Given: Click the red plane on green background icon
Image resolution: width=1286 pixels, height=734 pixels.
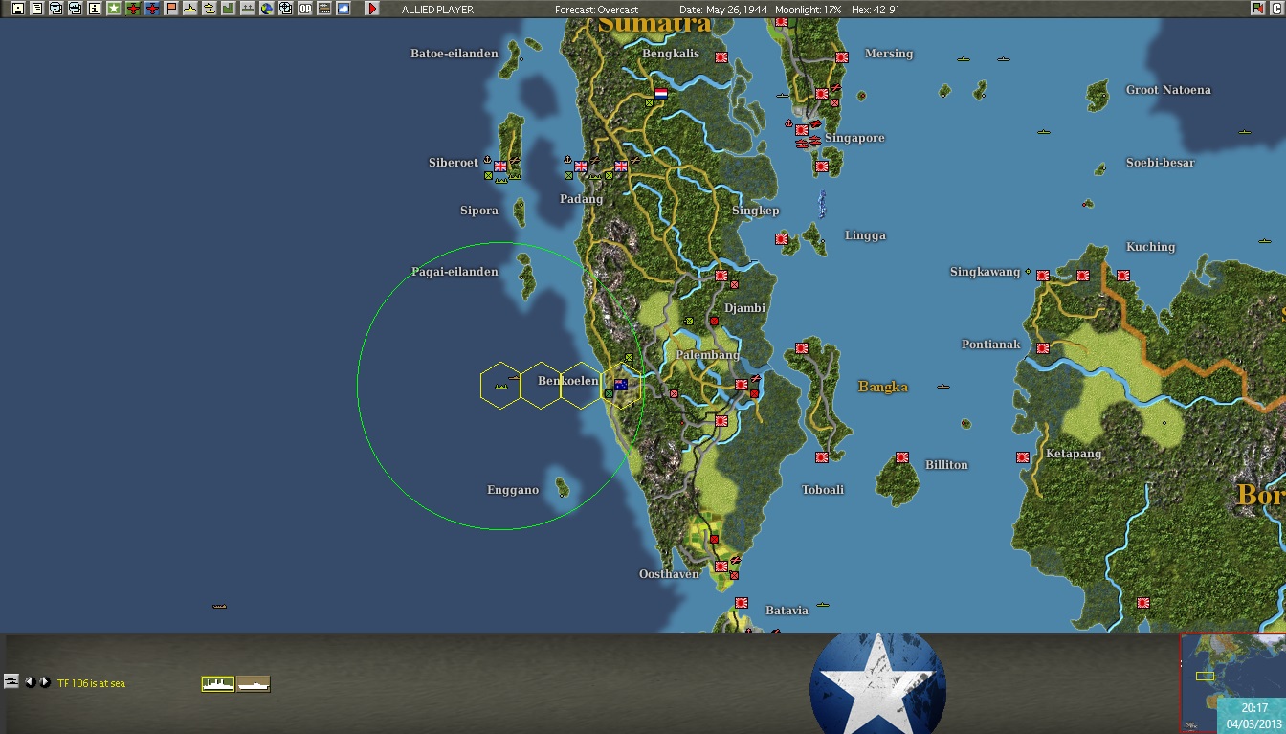Looking at the screenshot, I should [133, 9].
